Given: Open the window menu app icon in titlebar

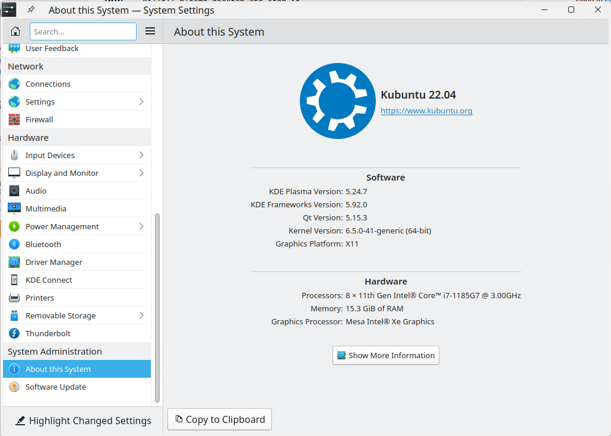Looking at the screenshot, I should coord(9,10).
